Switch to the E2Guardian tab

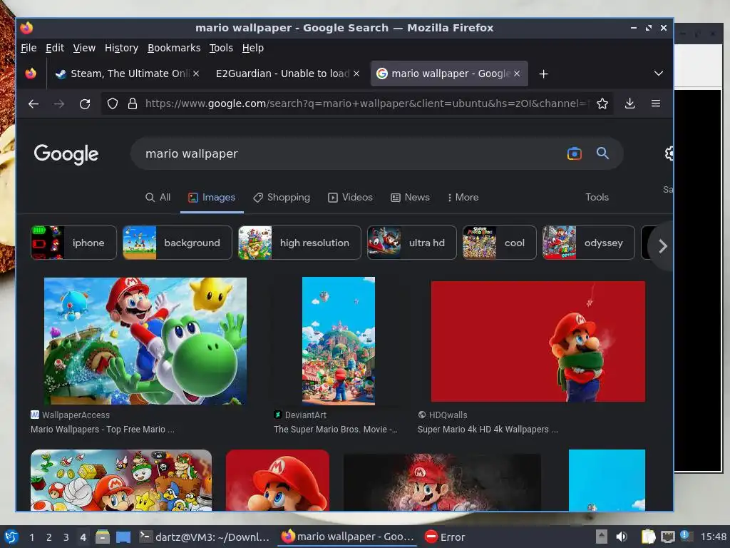287,73
